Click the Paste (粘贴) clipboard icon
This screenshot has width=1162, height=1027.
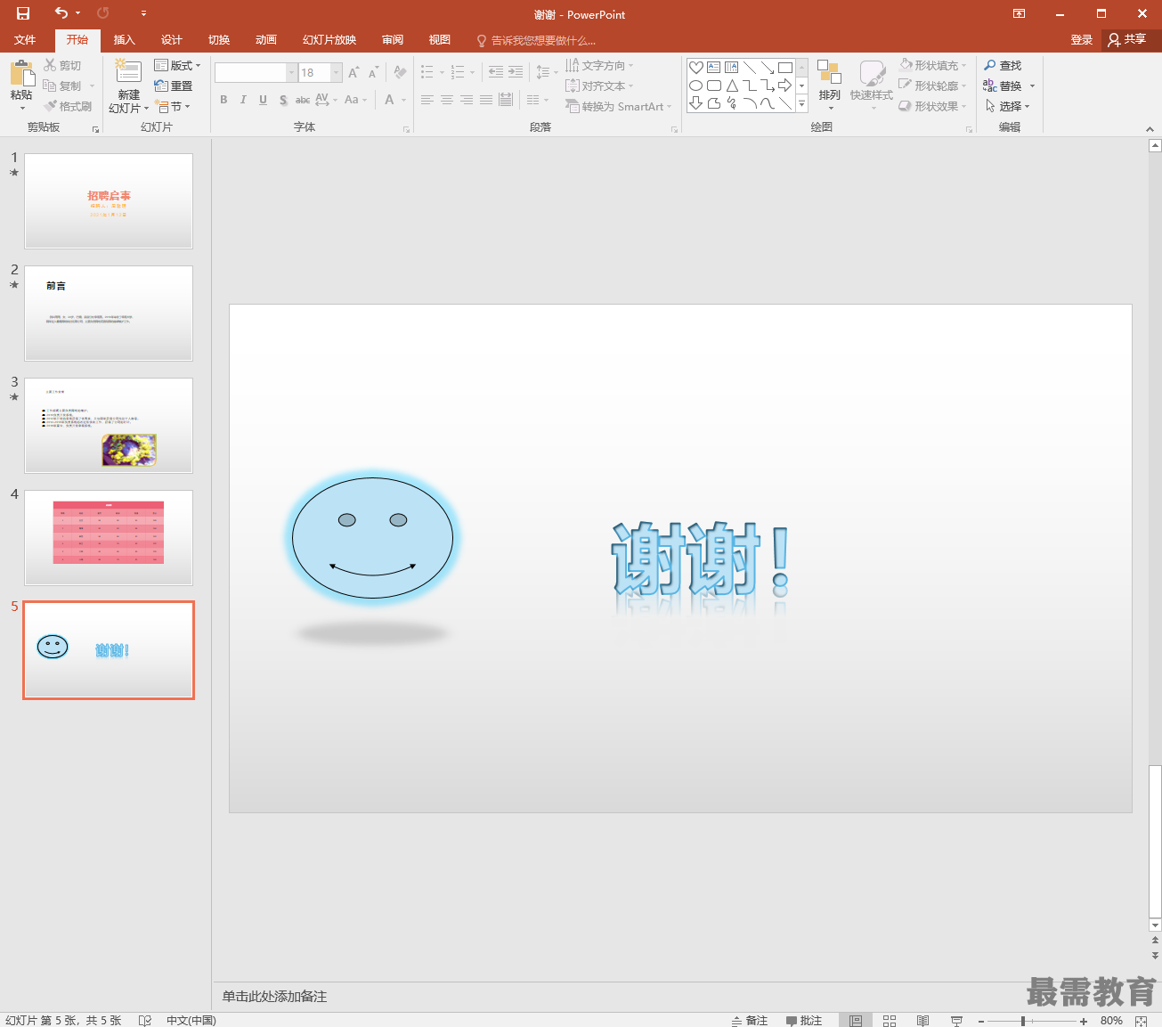coord(21,73)
